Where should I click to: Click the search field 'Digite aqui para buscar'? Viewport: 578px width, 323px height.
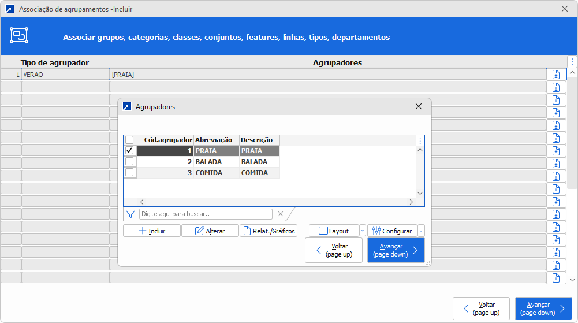pyautogui.click(x=205, y=214)
